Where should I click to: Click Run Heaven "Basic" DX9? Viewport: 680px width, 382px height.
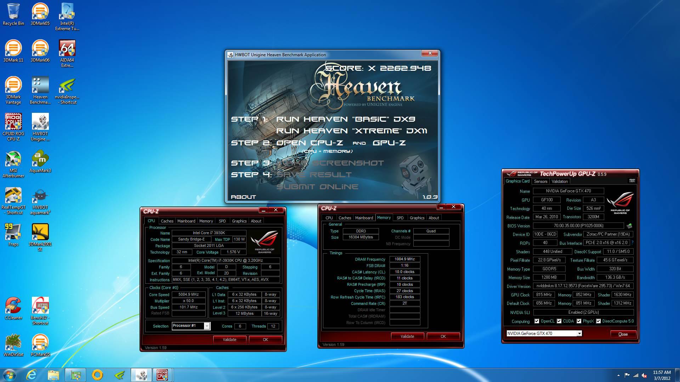tap(346, 119)
